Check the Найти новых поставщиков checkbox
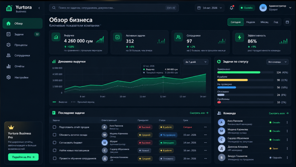The image size is (296, 167). click(x=54, y=150)
